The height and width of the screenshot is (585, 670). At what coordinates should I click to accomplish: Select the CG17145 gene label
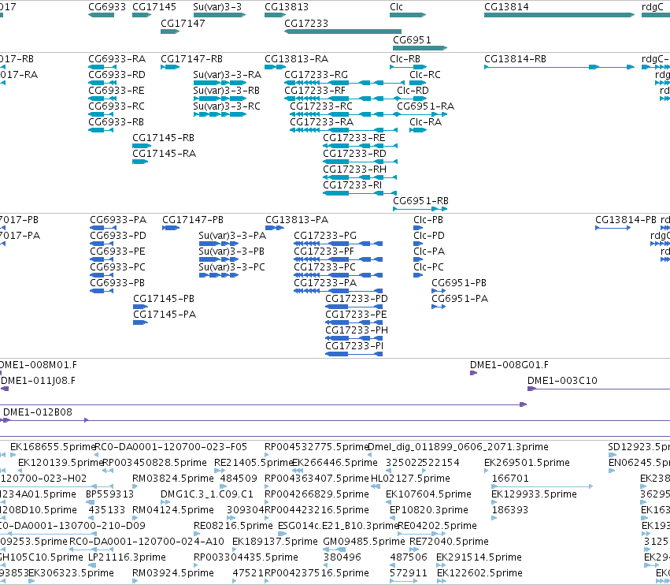pyautogui.click(x=154, y=7)
